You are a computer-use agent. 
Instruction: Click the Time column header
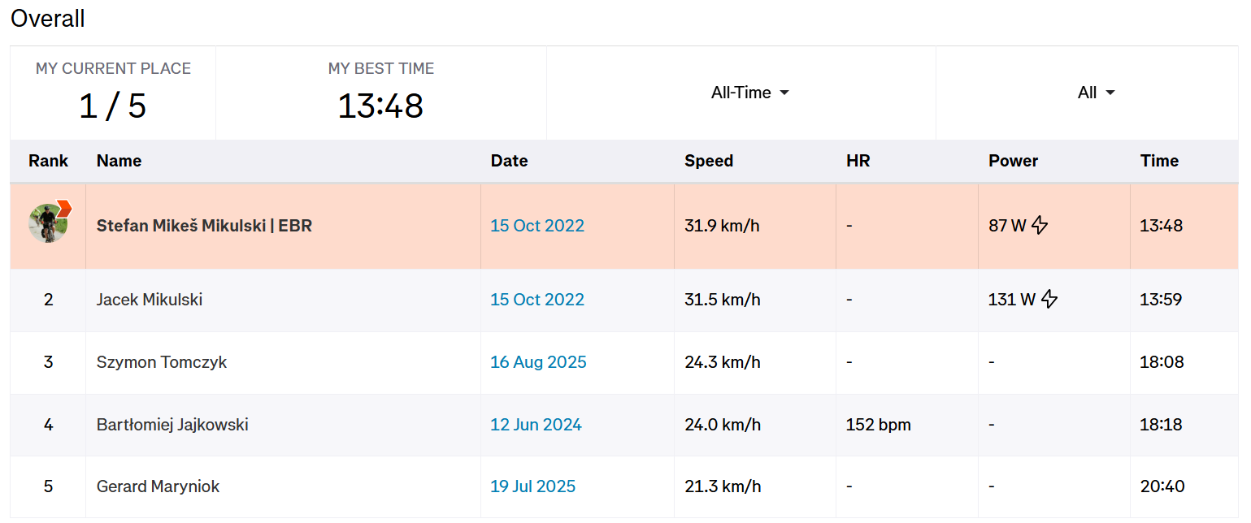click(1158, 161)
